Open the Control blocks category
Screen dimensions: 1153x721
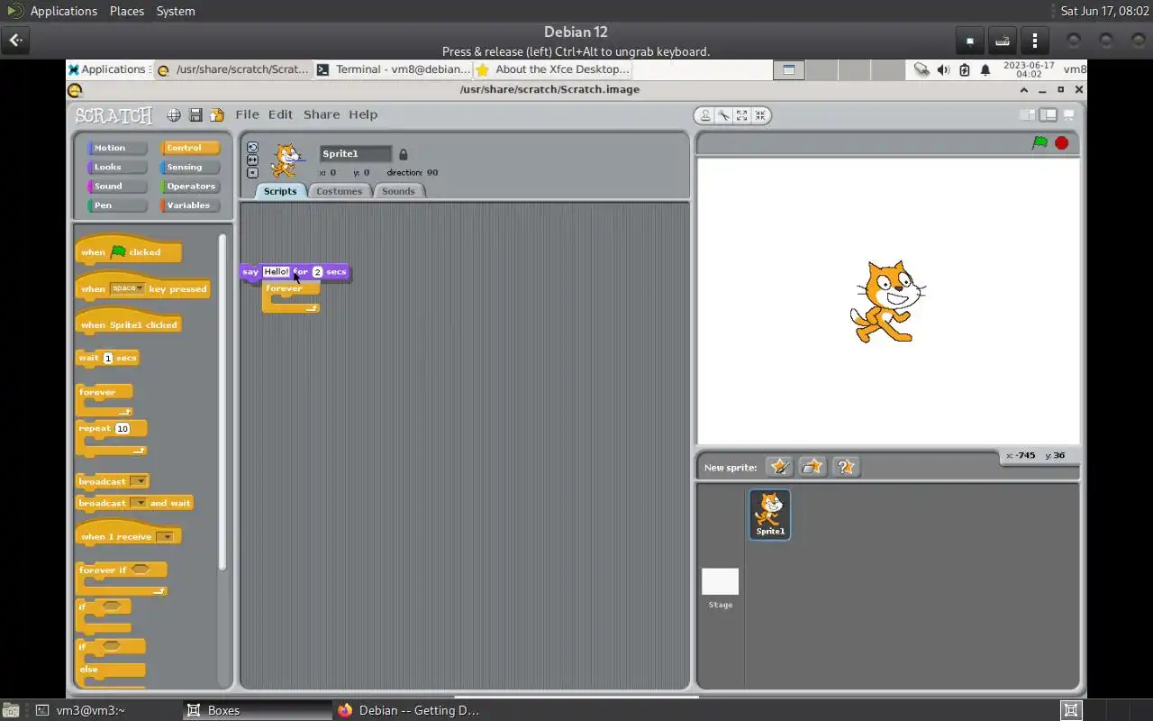pos(190,148)
